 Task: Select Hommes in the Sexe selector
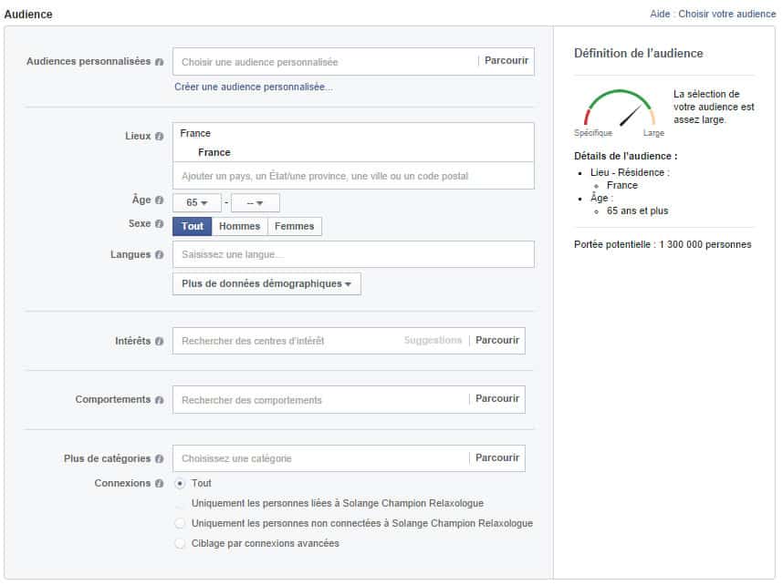tap(239, 227)
